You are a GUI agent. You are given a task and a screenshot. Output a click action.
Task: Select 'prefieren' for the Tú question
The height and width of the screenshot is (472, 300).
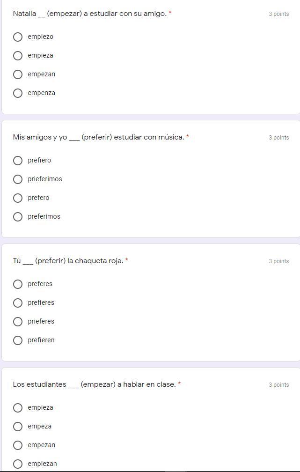pos(18,340)
